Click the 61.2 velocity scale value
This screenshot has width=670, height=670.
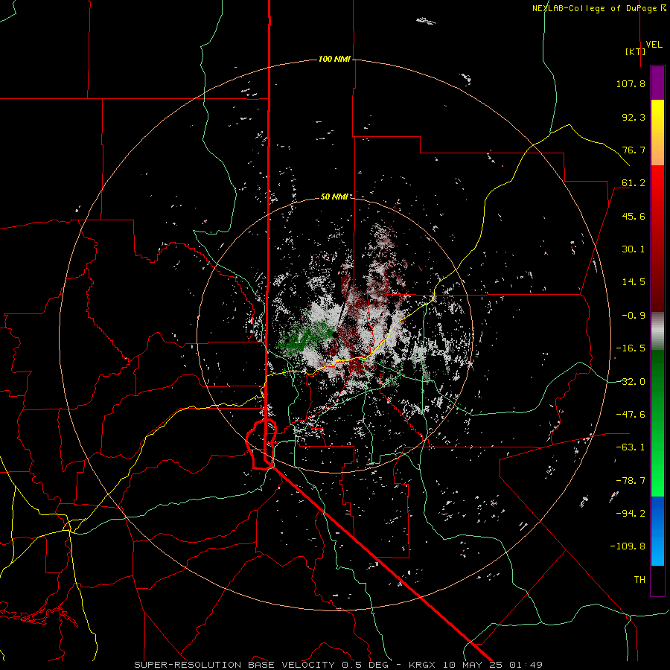coord(634,183)
